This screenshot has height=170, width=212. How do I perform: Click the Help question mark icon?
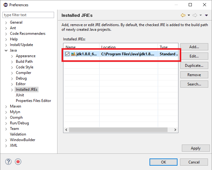[x=8, y=162]
